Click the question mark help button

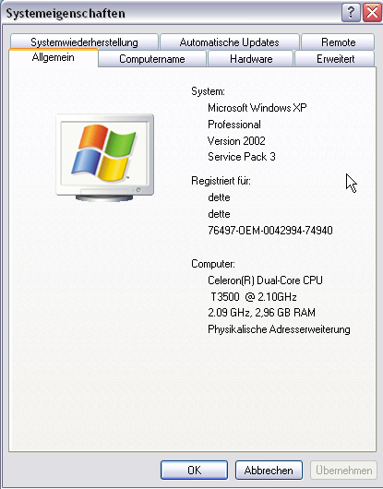(351, 13)
